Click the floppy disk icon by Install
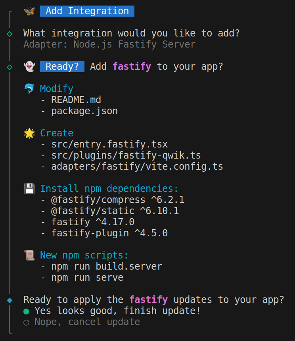 [x=29, y=189]
